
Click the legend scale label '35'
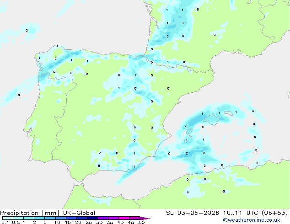tap(110, 222)
